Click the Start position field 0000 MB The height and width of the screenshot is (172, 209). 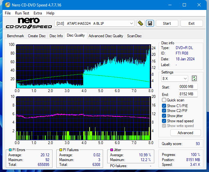pos(188,87)
